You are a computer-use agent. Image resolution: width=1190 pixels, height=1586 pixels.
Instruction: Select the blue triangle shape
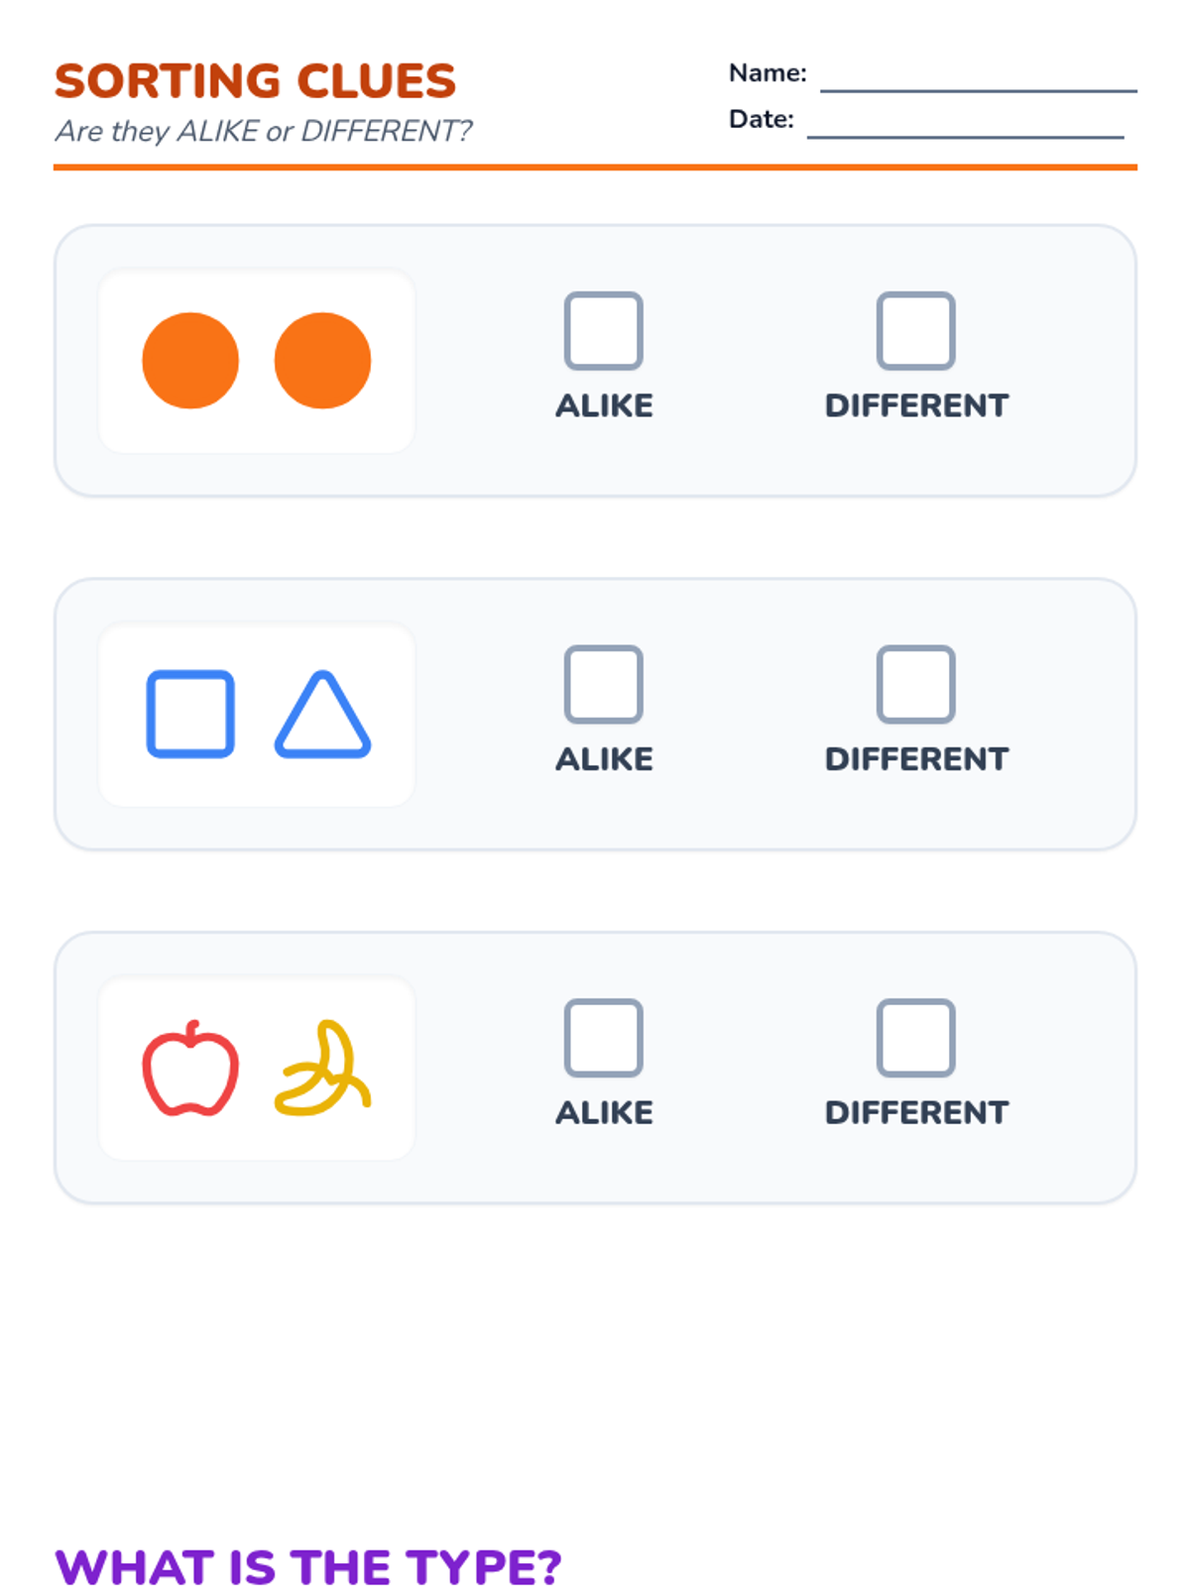322,714
